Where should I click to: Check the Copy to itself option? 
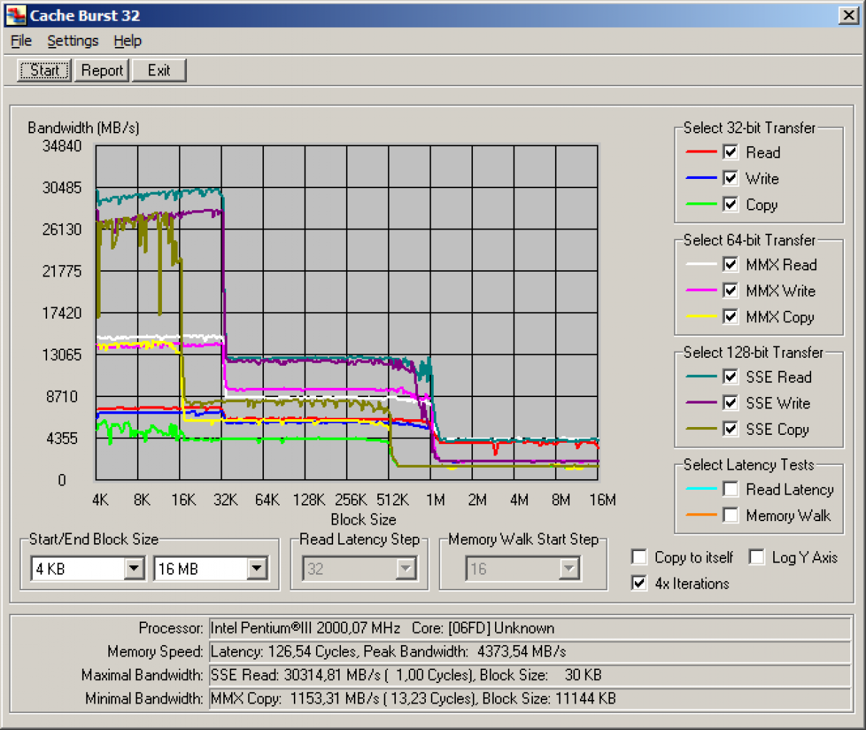click(640, 557)
